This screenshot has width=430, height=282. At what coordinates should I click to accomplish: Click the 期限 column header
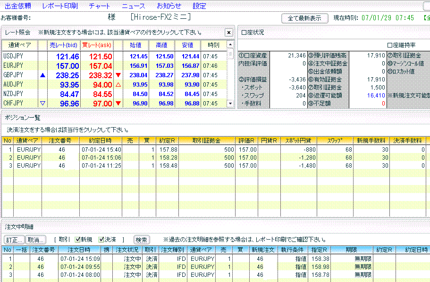[351, 250]
